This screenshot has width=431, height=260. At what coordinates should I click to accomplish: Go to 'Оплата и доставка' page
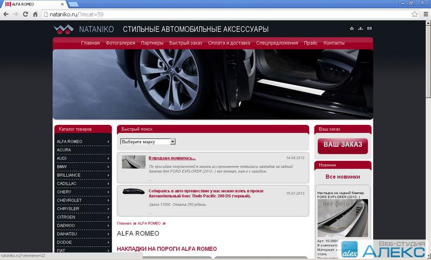point(229,43)
